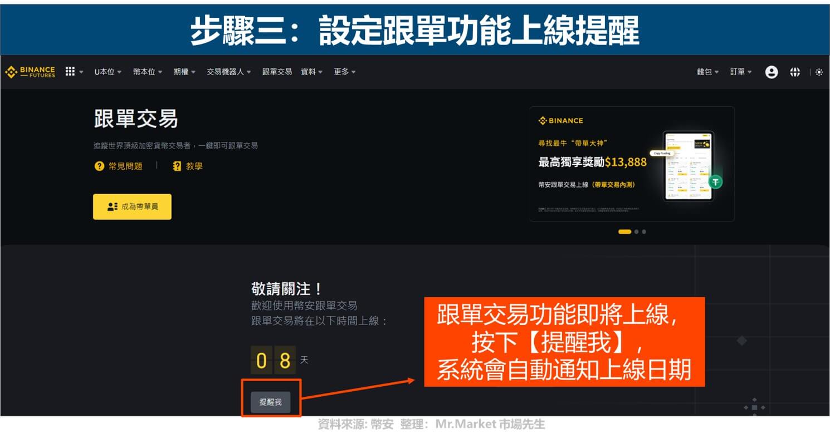Expand the 幣本位 dropdown menu

click(148, 72)
